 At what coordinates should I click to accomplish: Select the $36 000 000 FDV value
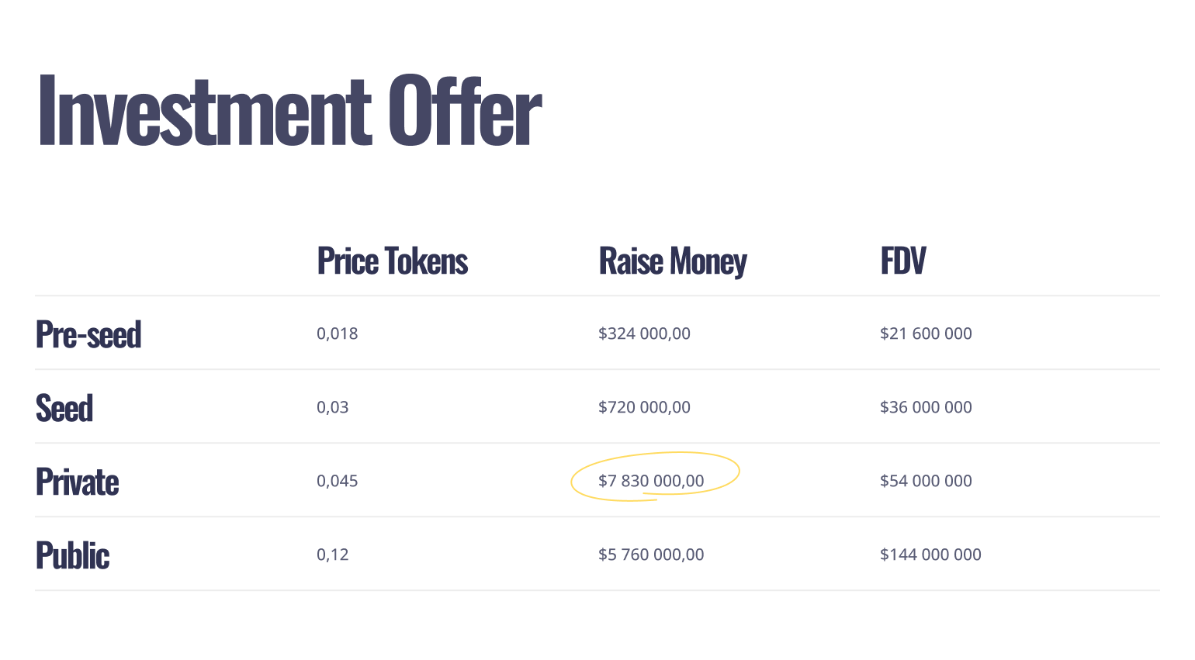pyautogui.click(x=926, y=408)
